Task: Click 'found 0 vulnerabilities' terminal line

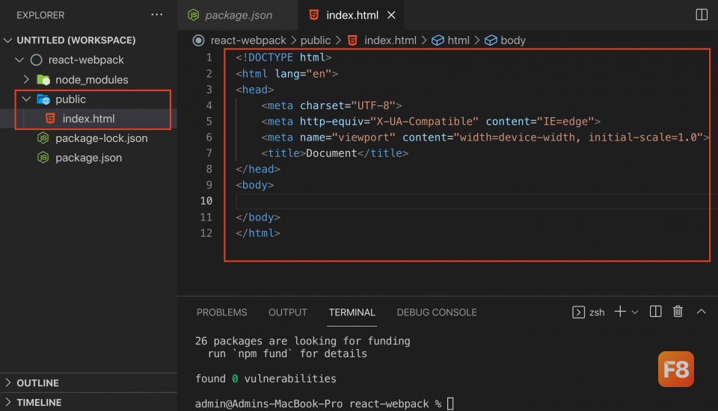Action: tap(266, 379)
